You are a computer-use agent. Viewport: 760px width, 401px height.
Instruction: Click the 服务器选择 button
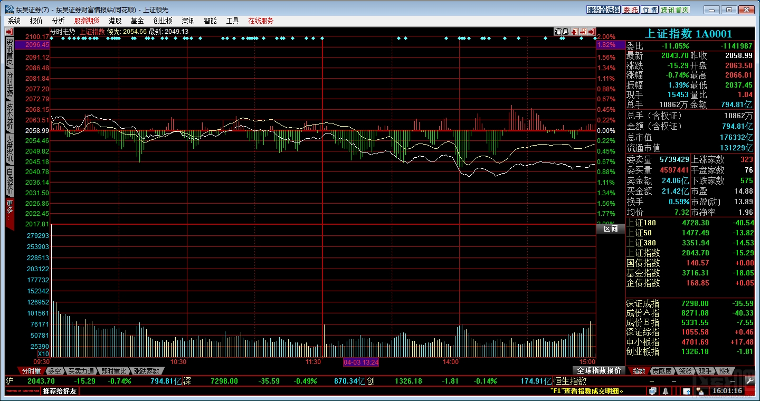[604, 9]
